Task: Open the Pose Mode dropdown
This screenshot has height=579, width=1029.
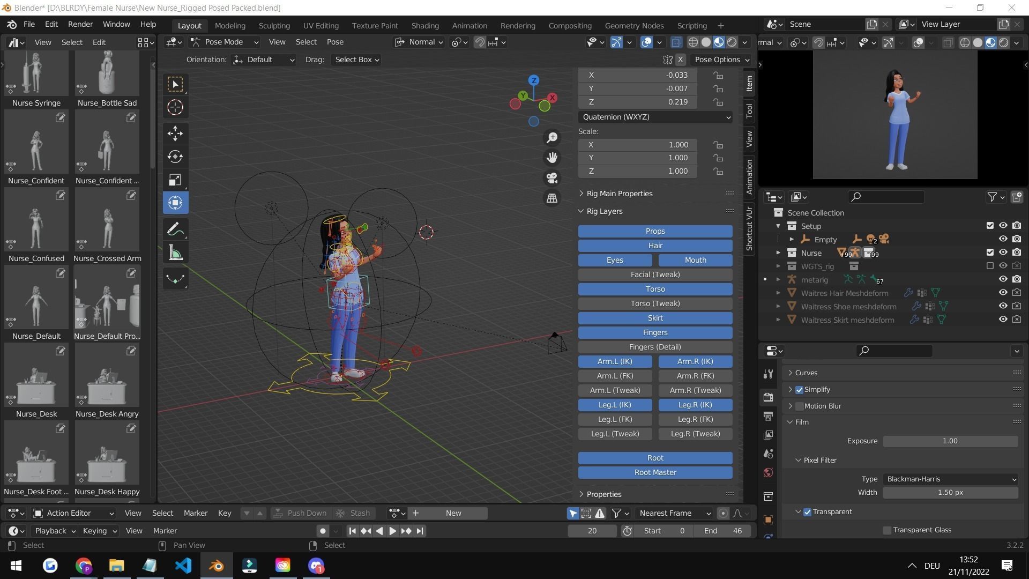Action: tap(225, 42)
